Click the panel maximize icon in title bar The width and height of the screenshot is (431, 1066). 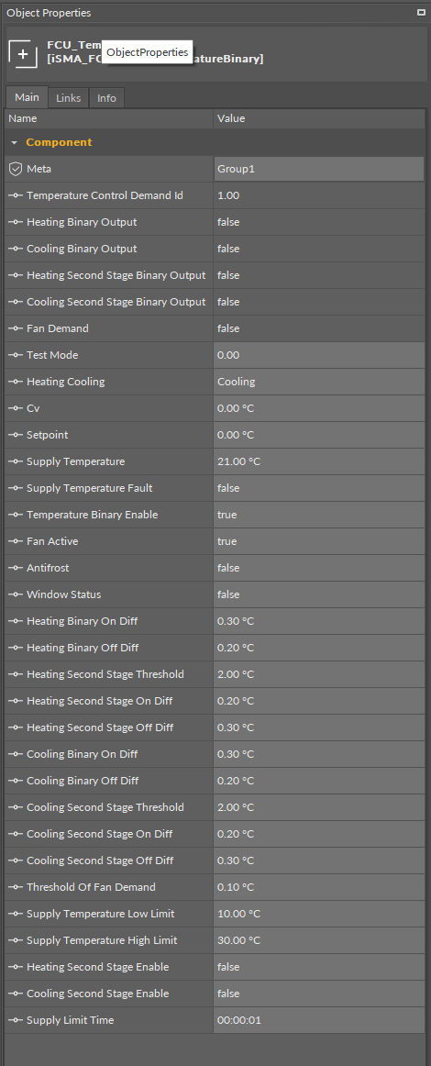click(x=421, y=12)
